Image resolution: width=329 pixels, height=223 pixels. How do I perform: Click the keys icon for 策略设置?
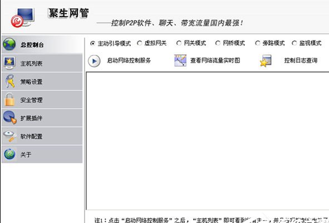(x=9, y=81)
